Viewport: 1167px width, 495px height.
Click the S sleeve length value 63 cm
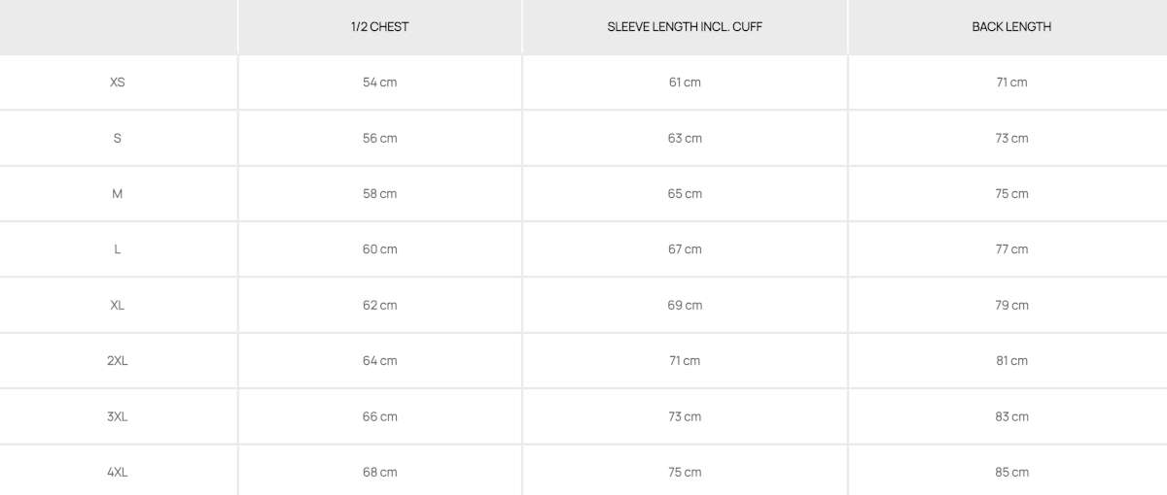point(685,138)
